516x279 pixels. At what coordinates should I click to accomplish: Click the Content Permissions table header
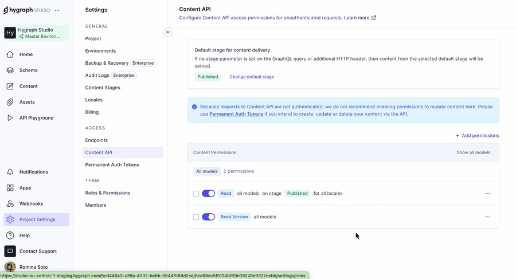[343, 152]
